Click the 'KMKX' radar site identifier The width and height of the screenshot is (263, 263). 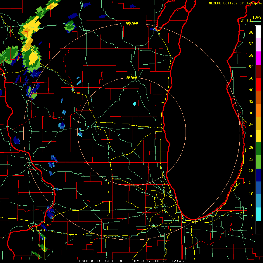tap(140, 261)
